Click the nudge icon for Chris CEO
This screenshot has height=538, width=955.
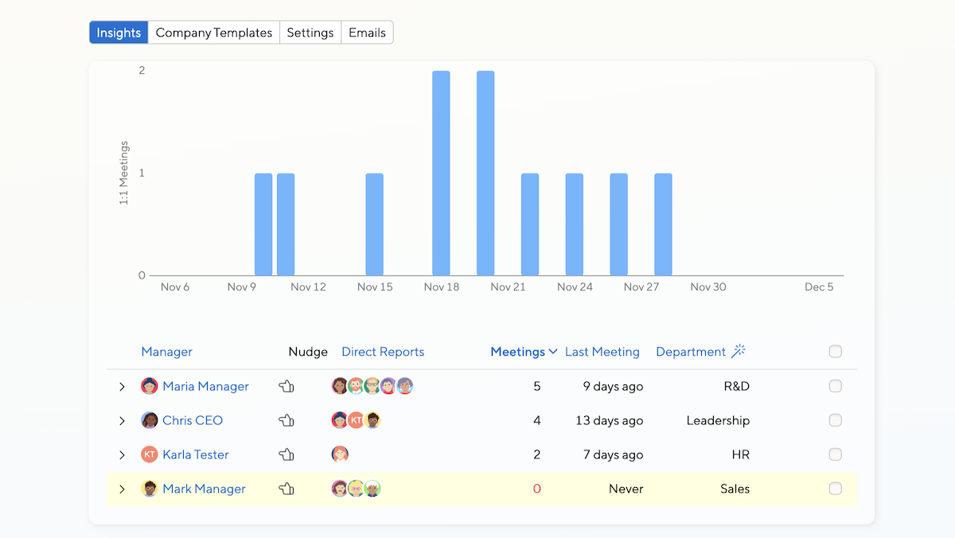click(x=286, y=421)
